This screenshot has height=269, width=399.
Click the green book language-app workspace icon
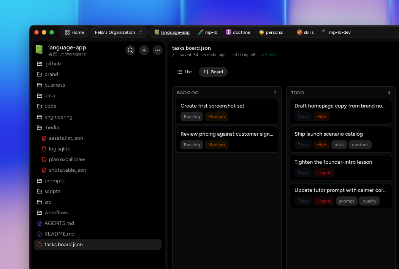point(39,49)
